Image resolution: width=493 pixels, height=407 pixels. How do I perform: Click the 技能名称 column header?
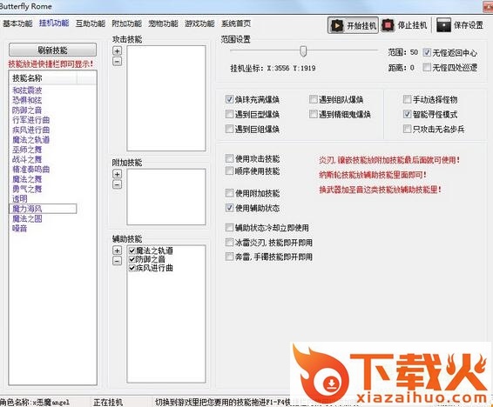click(43, 78)
